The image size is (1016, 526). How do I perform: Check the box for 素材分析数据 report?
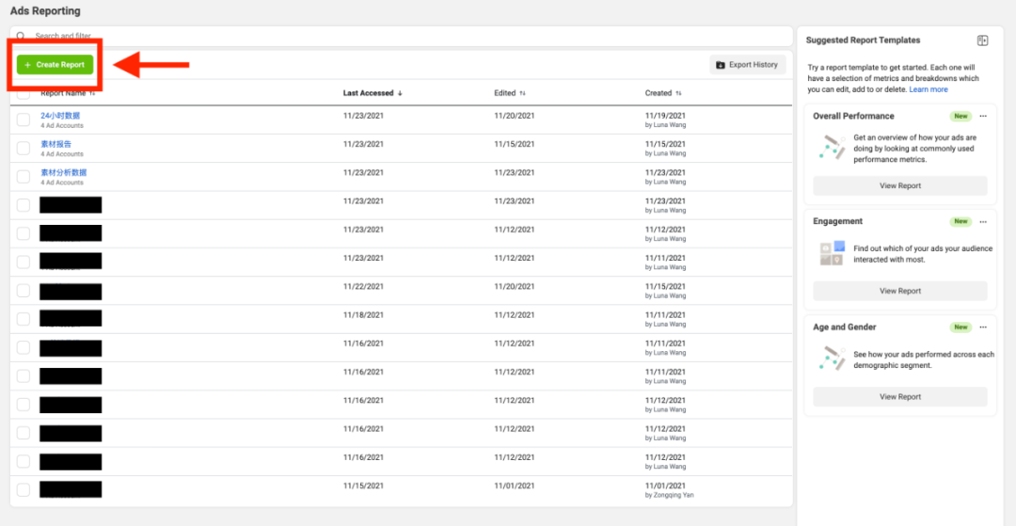(x=24, y=177)
